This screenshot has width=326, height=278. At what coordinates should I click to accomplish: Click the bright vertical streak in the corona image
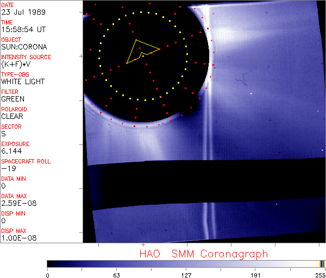tap(206, 141)
